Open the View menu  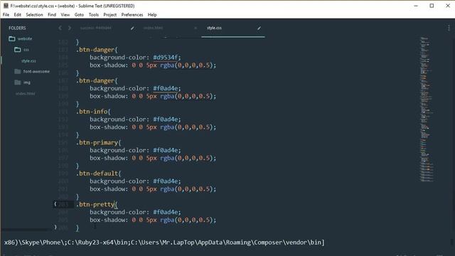point(65,15)
